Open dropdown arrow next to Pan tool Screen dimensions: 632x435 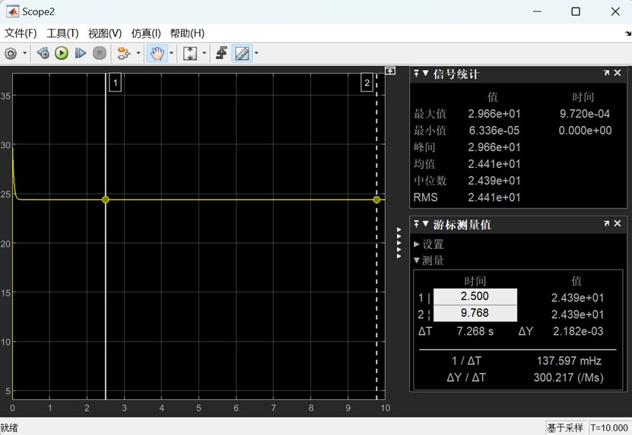(x=171, y=53)
